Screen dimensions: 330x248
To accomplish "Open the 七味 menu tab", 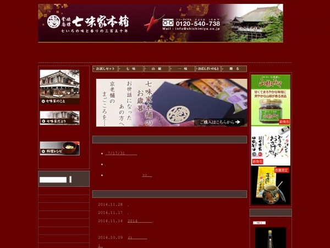I will coord(131,69).
